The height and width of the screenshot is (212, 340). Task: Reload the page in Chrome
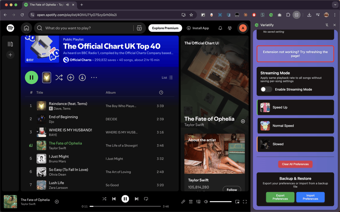22,15
